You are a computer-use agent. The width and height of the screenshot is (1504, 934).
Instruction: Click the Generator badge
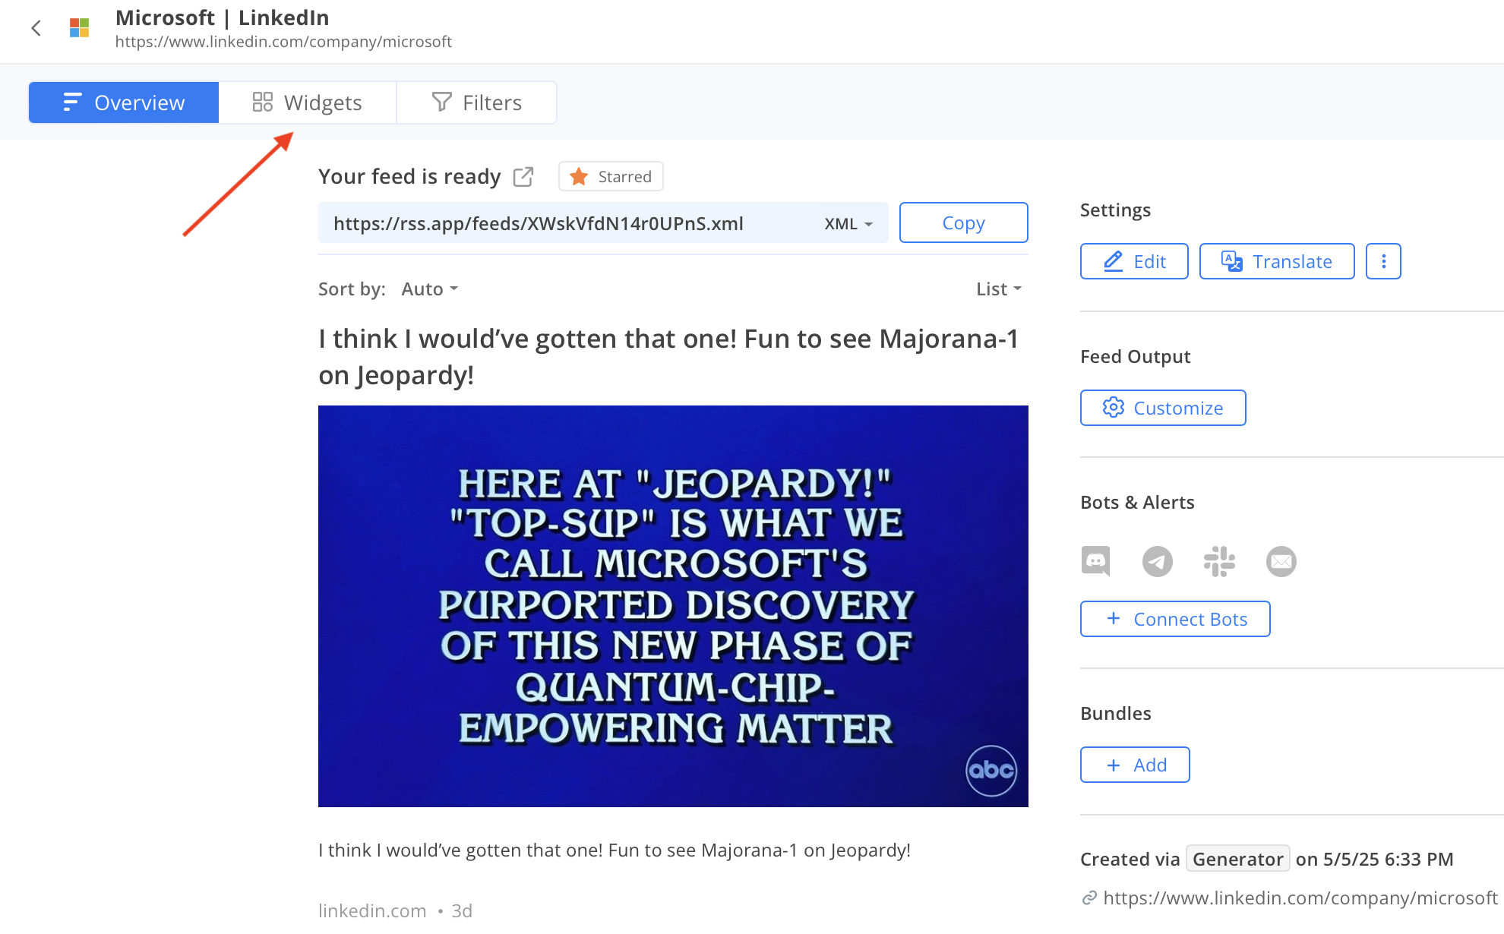pyautogui.click(x=1237, y=859)
